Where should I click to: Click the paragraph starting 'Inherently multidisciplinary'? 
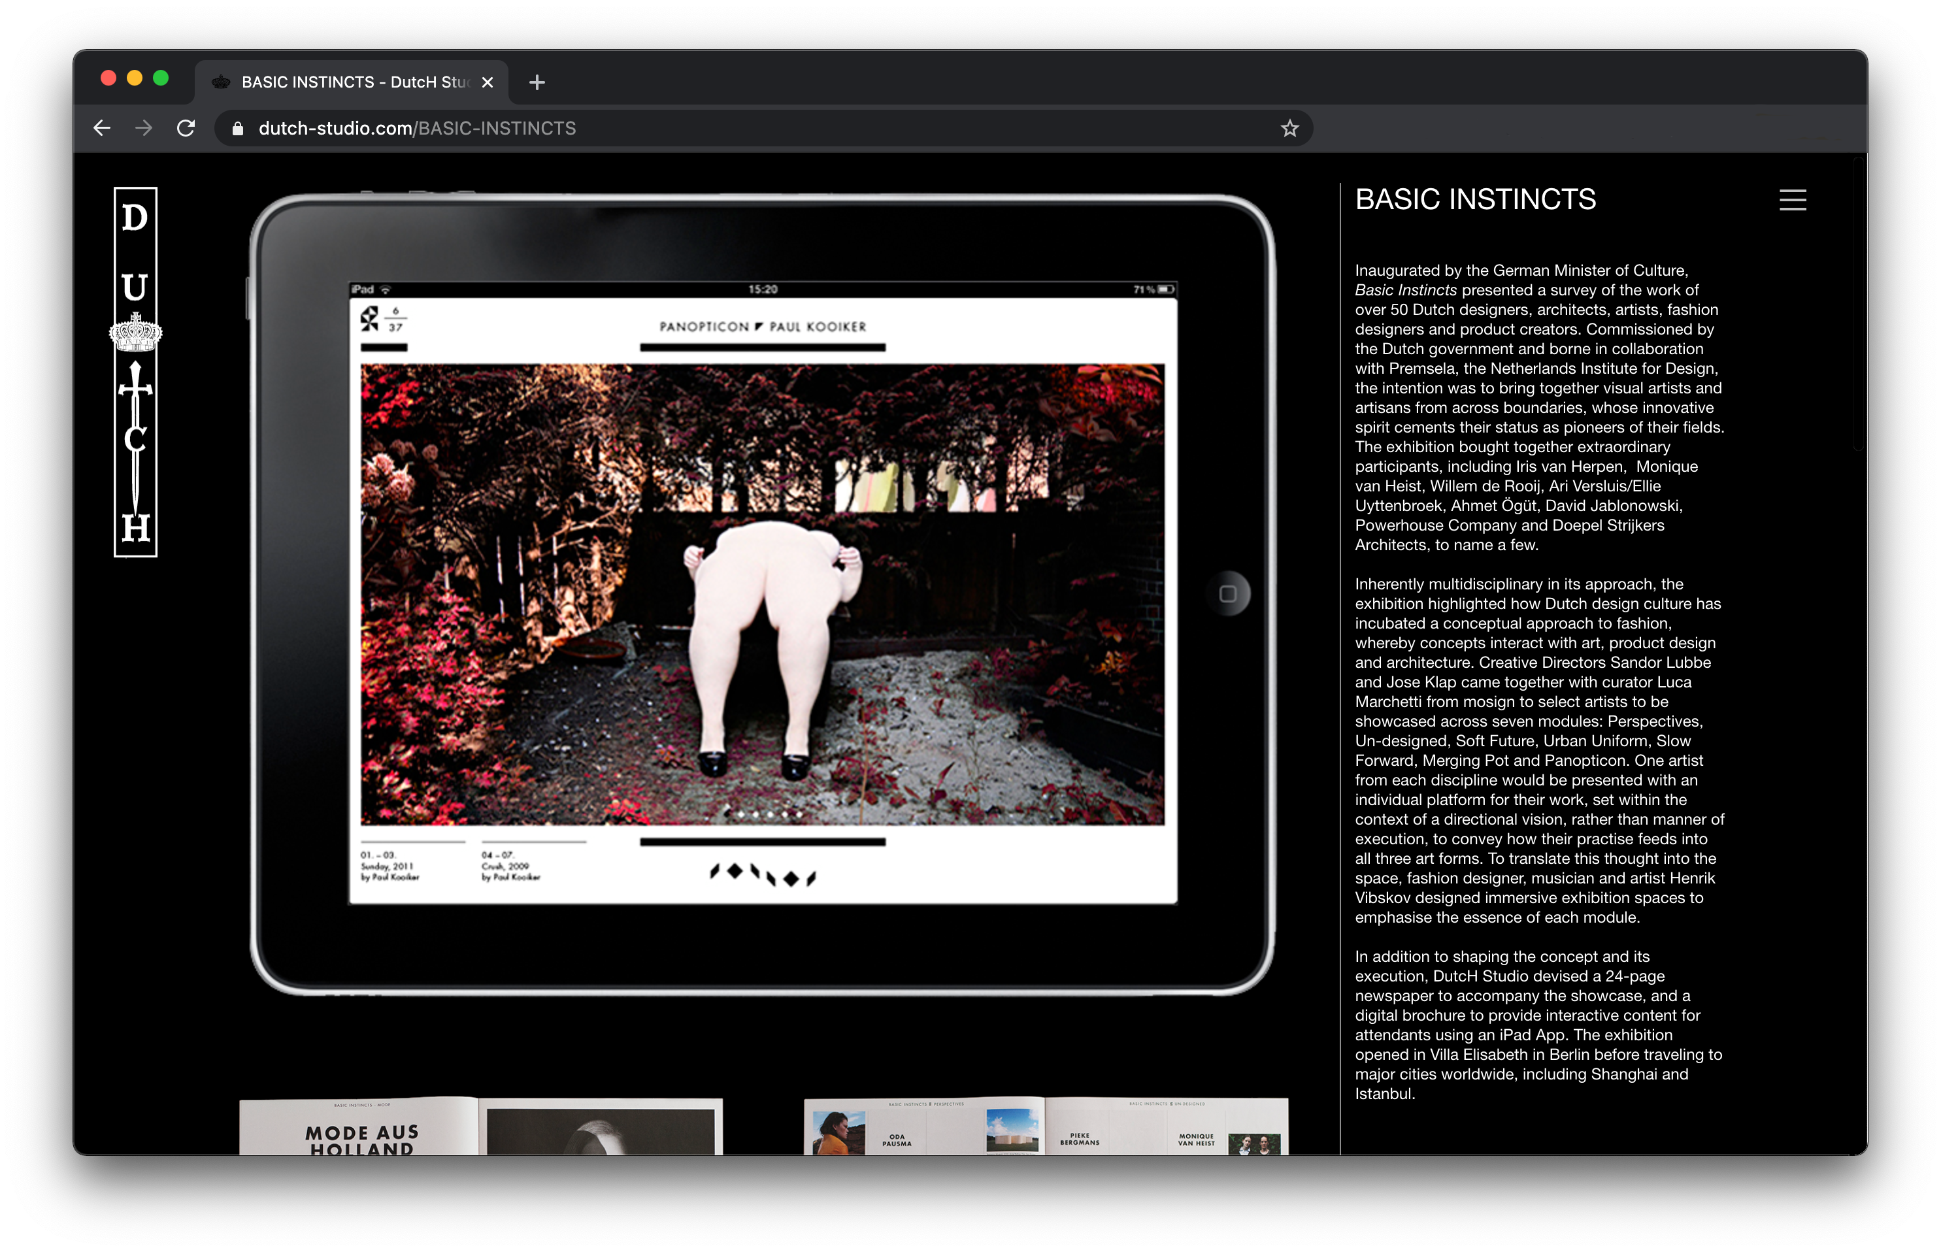(x=1539, y=751)
